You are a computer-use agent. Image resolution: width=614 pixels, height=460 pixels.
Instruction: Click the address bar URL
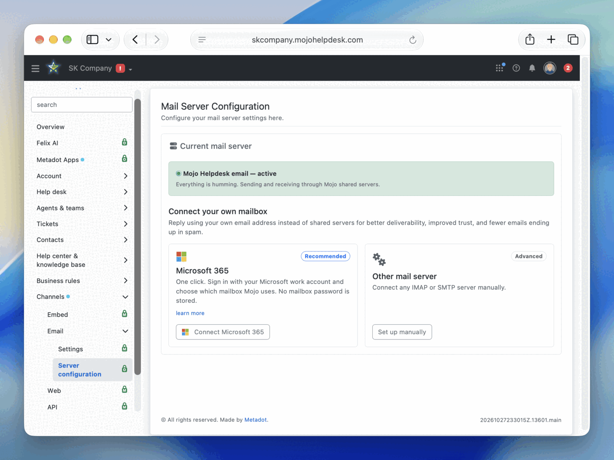[x=307, y=40]
